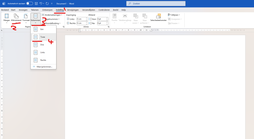Image resolution: width=254 pixels, height=139 pixels.
Task: Open the Formaat page size icon
Action: coord(26,17)
